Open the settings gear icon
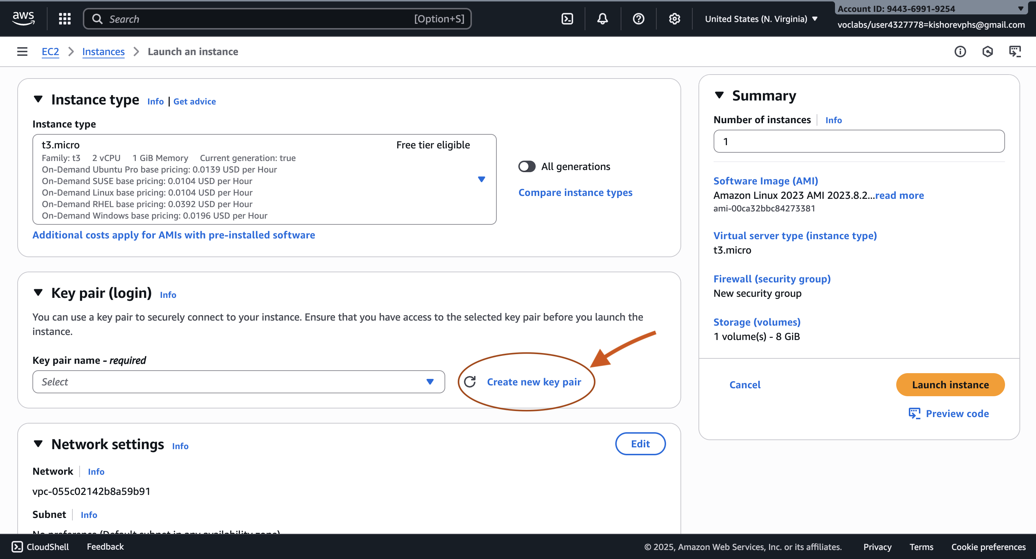The height and width of the screenshot is (559, 1036). pyautogui.click(x=674, y=18)
